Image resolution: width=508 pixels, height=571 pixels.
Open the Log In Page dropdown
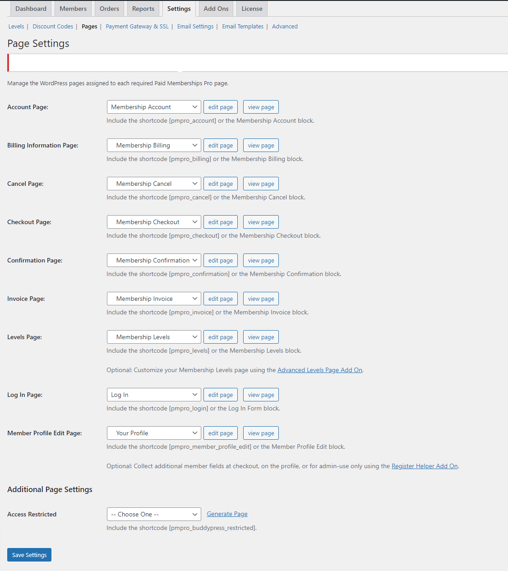154,395
